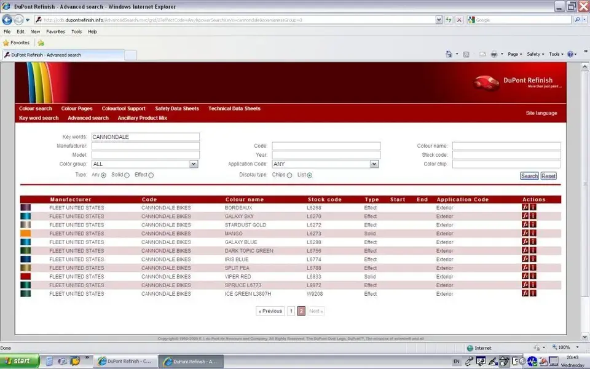Image resolution: width=590 pixels, height=369 pixels.
Task: Click the Colour name input field
Action: (x=506, y=146)
